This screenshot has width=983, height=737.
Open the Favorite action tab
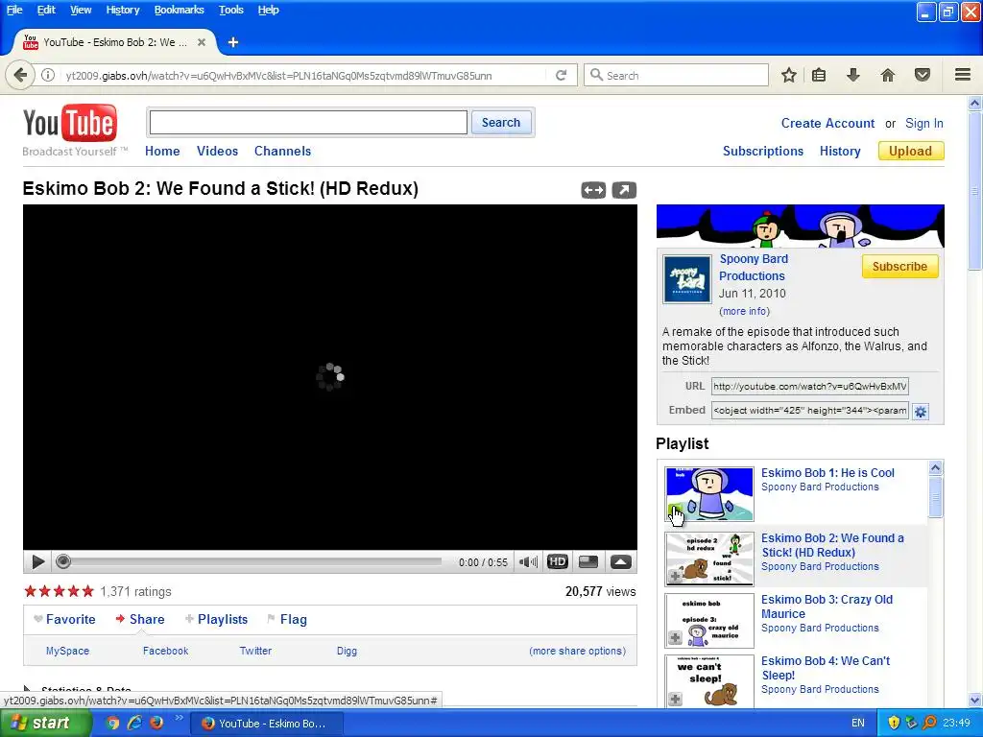(64, 619)
